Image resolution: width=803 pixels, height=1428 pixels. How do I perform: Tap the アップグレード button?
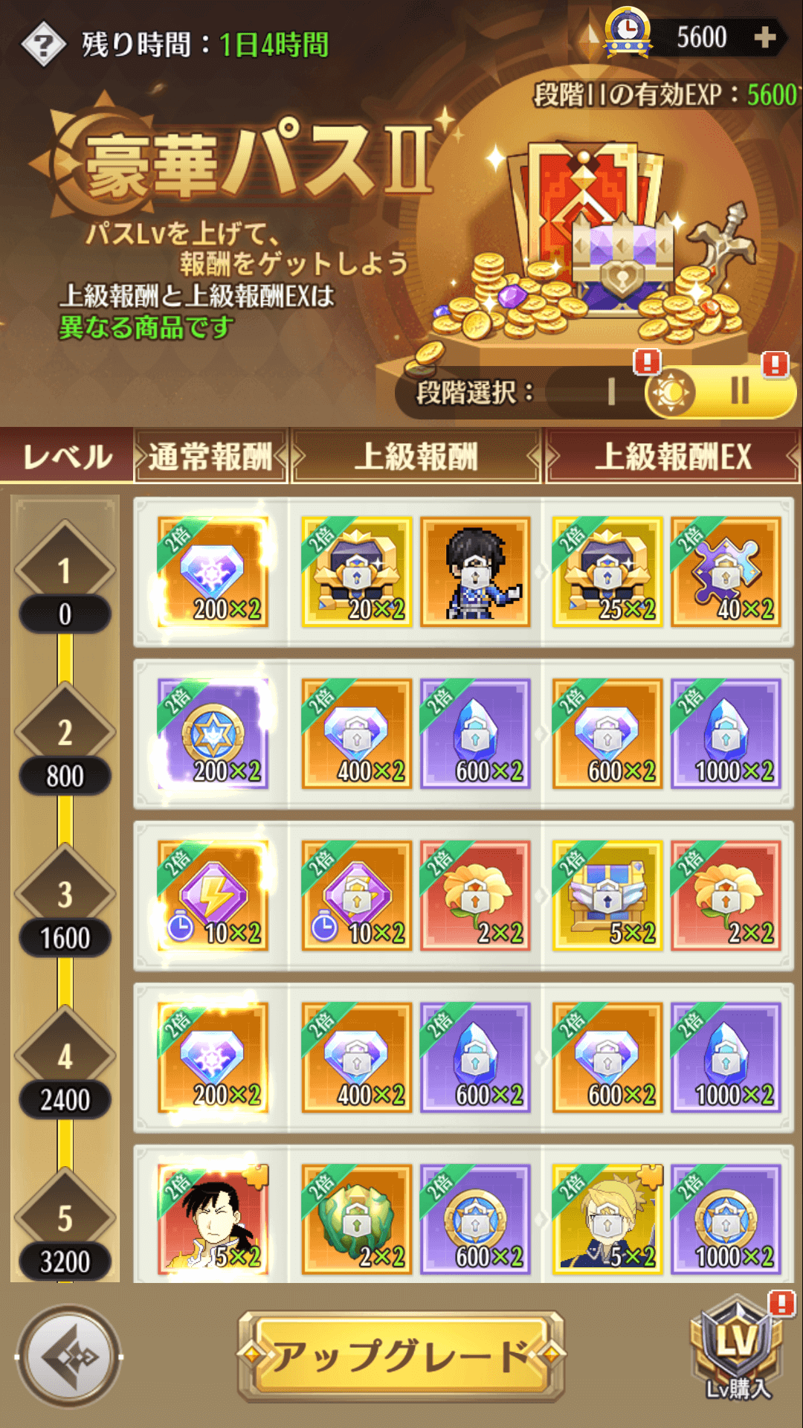[x=401, y=1356]
